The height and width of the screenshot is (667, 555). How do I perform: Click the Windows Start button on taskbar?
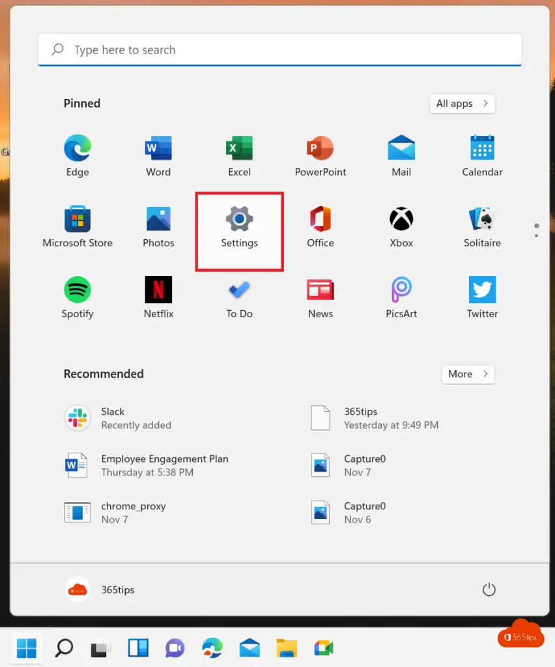(26, 648)
